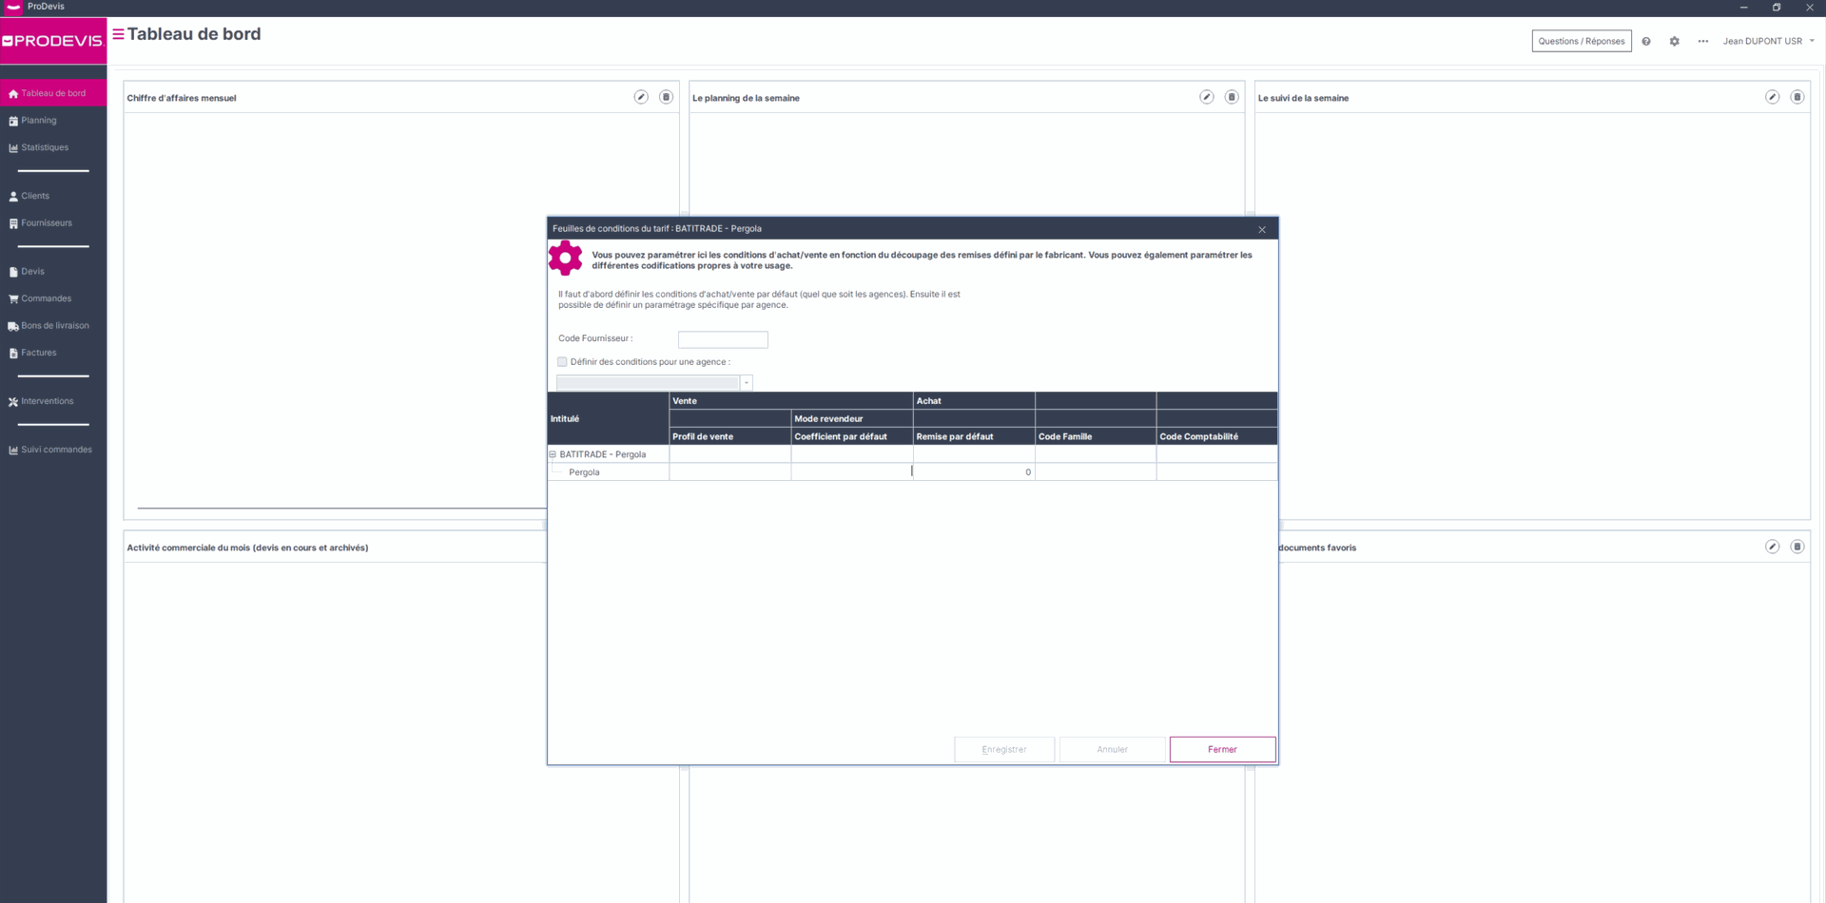Click the Mode revendeur header
The image size is (1826, 903).
coord(851,418)
